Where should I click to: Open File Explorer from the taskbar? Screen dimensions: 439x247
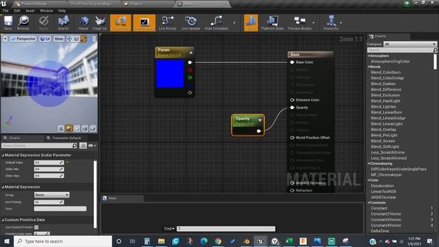tap(161, 241)
